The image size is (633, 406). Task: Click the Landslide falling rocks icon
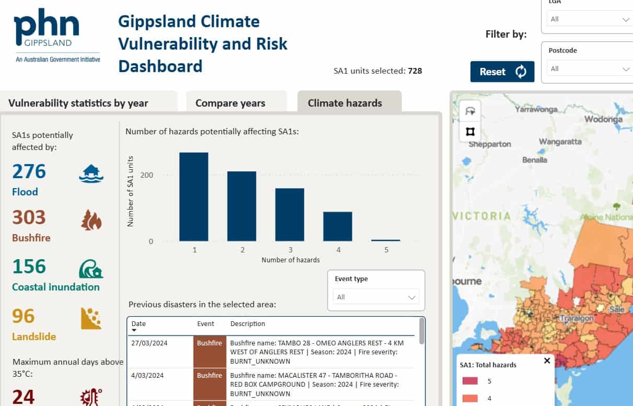tap(91, 318)
